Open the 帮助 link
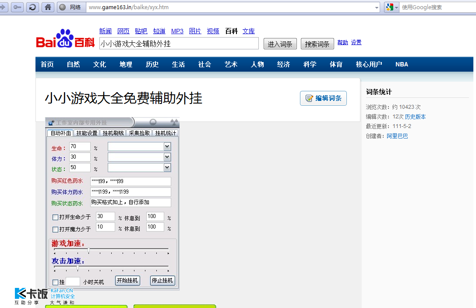 (x=343, y=42)
